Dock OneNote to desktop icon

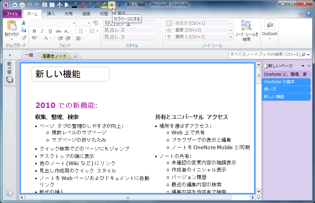click(x=45, y=5)
